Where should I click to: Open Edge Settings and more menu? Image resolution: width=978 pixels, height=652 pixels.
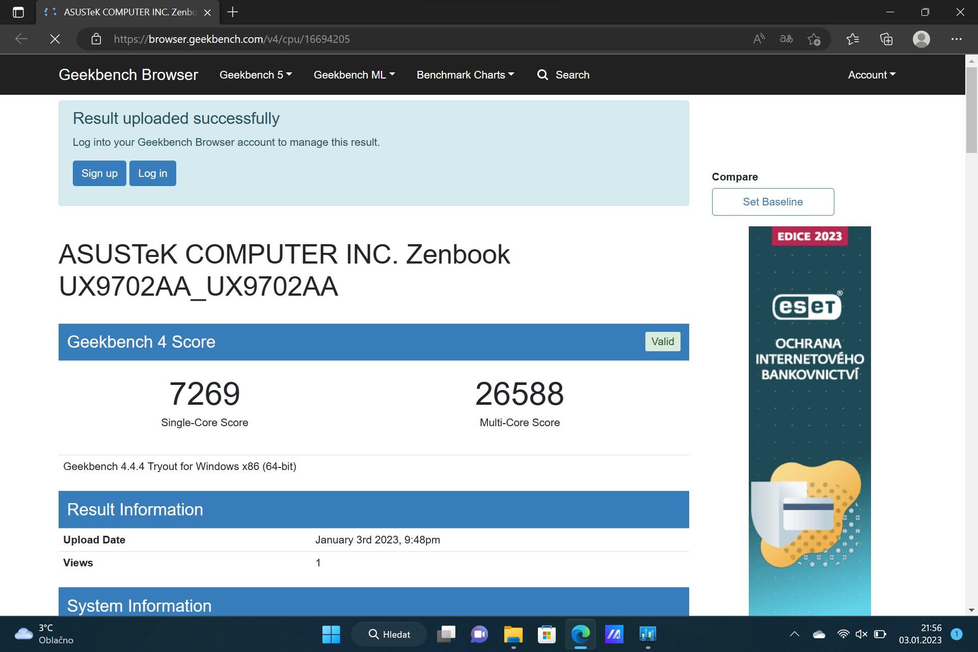pos(957,39)
